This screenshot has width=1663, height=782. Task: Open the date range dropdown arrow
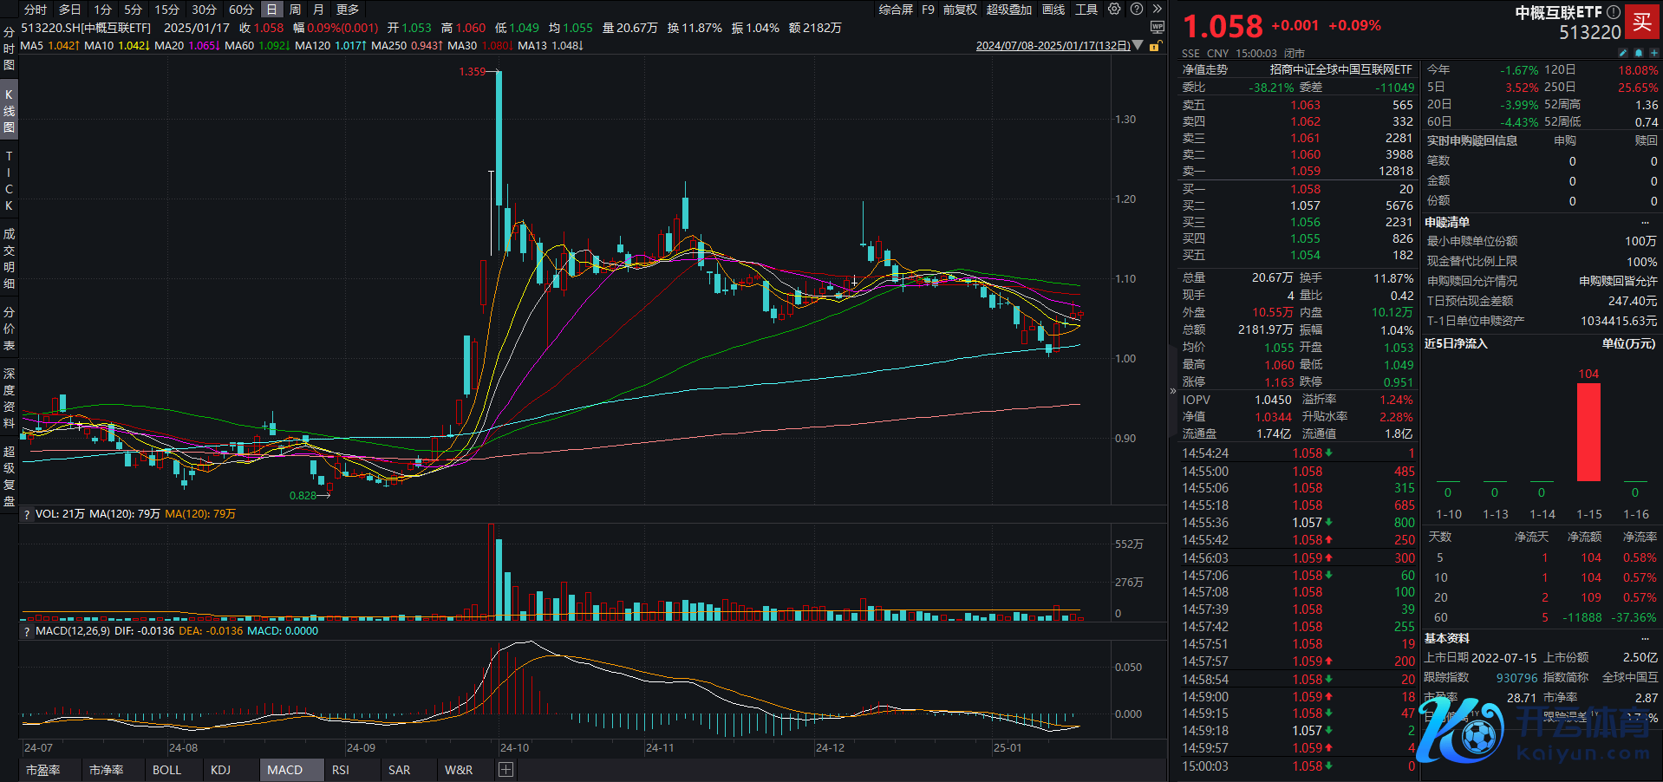click(x=1138, y=45)
